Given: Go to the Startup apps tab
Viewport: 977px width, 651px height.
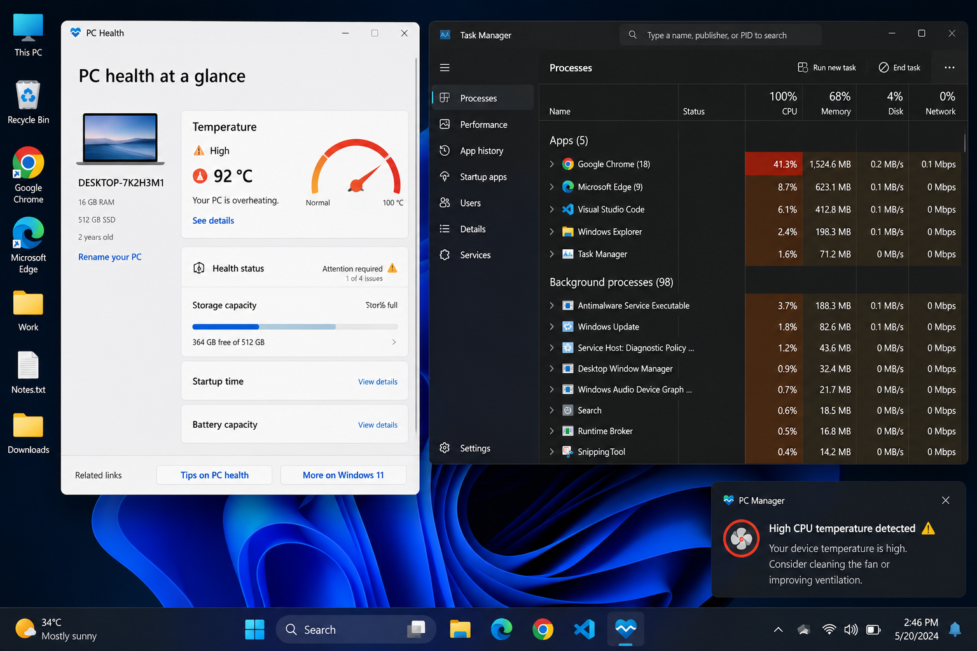Looking at the screenshot, I should (x=483, y=177).
